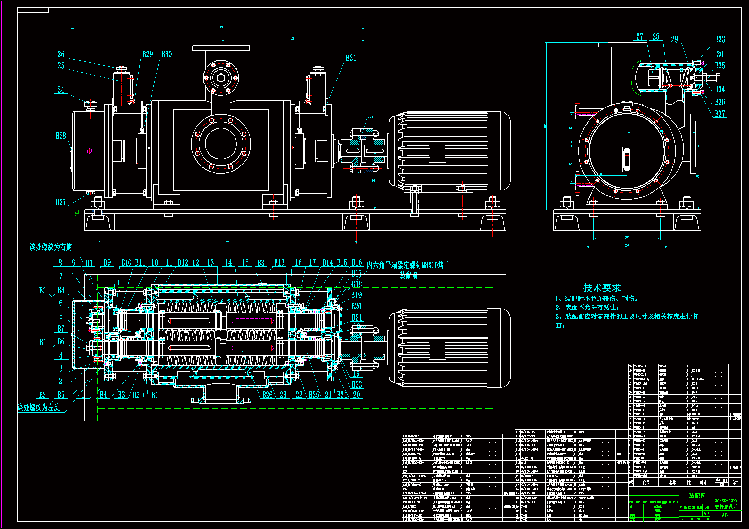Click the 内六角平端紧定螺钉M8X10堵上 annotation

(x=408, y=265)
